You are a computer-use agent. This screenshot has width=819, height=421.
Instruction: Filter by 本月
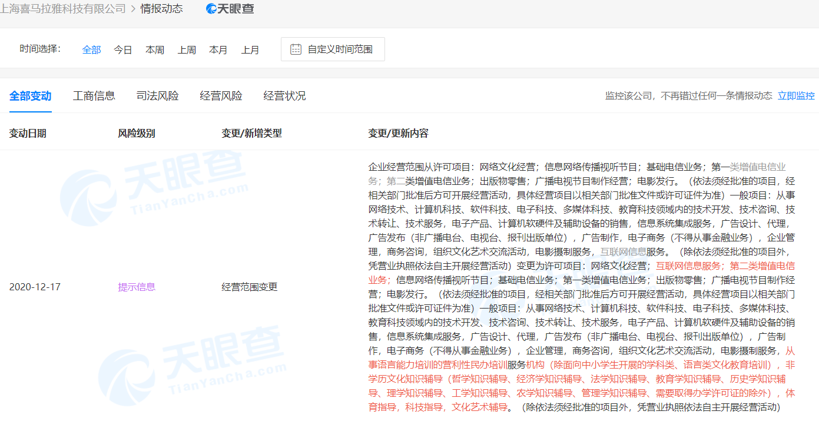(218, 50)
